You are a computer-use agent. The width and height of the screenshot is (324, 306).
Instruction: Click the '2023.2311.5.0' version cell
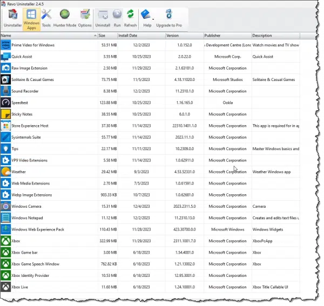(185, 206)
